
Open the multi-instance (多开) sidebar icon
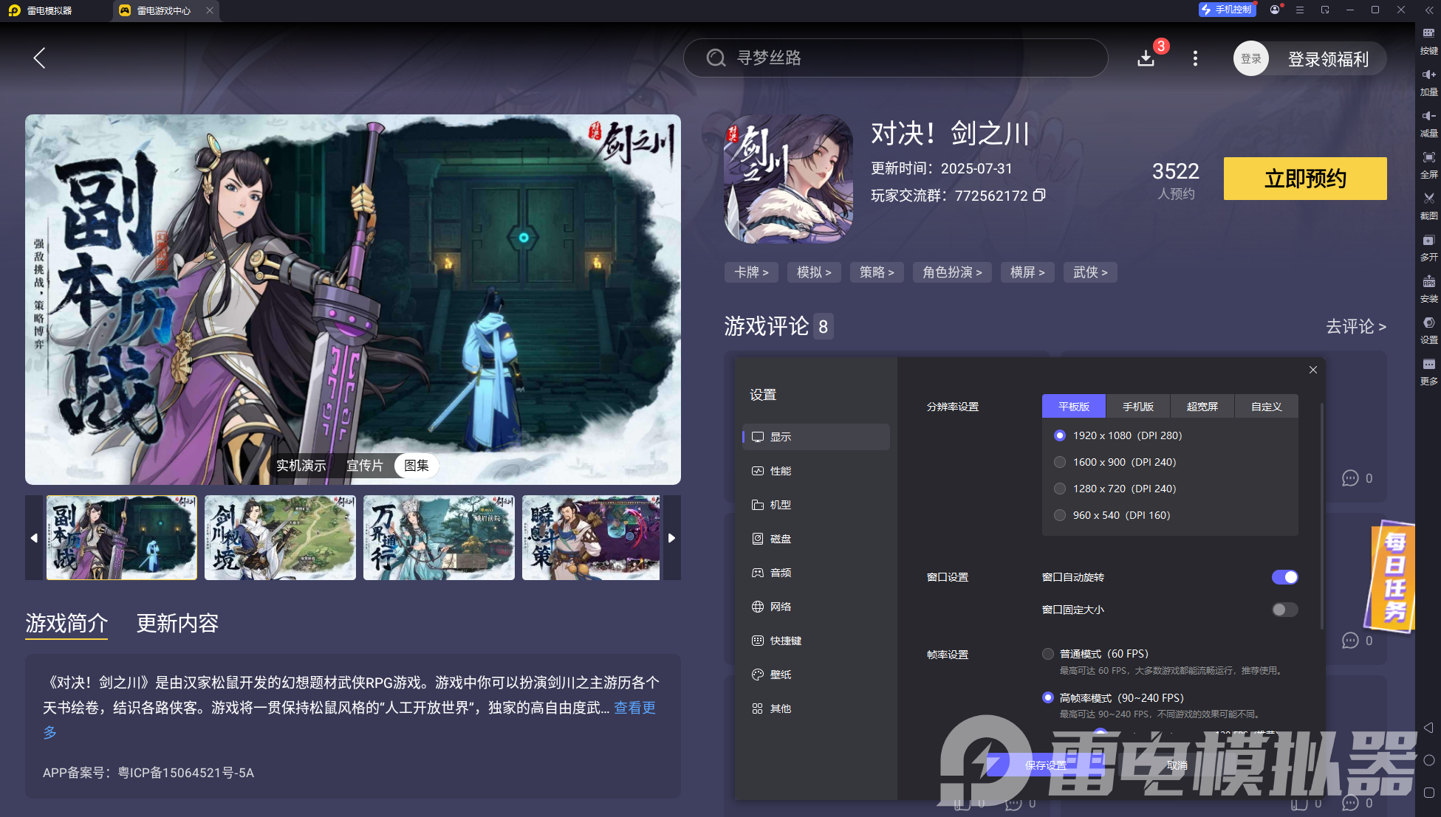tap(1428, 241)
